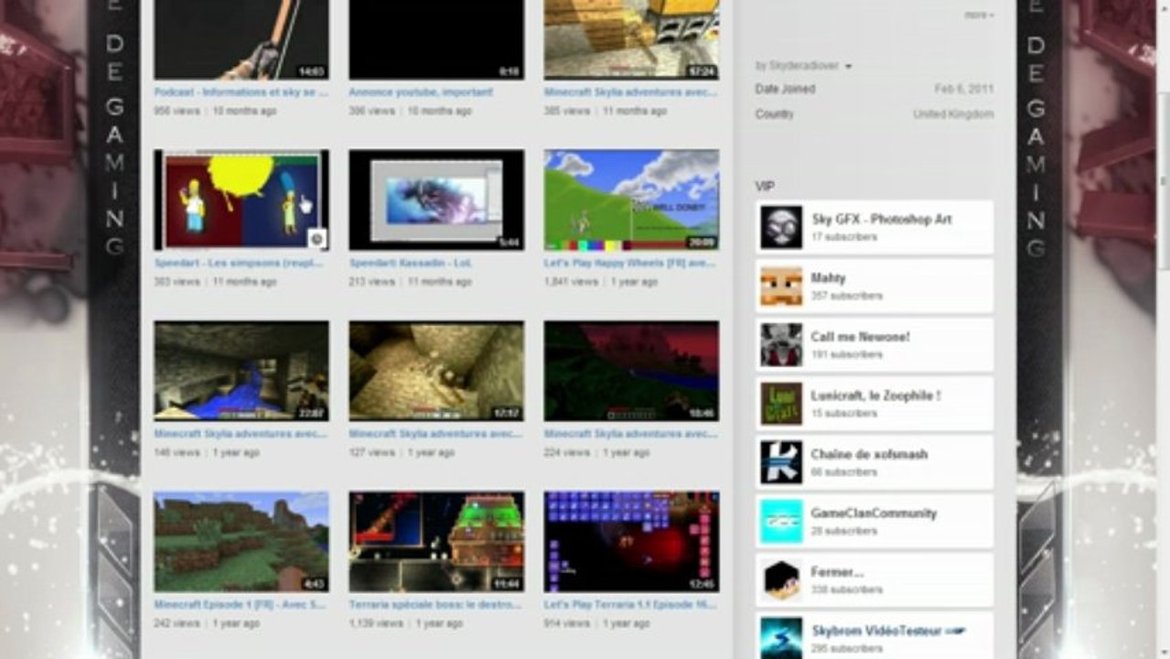The height and width of the screenshot is (659, 1170).
Task: Select the '1,139 views' count text
Action: click(x=376, y=623)
